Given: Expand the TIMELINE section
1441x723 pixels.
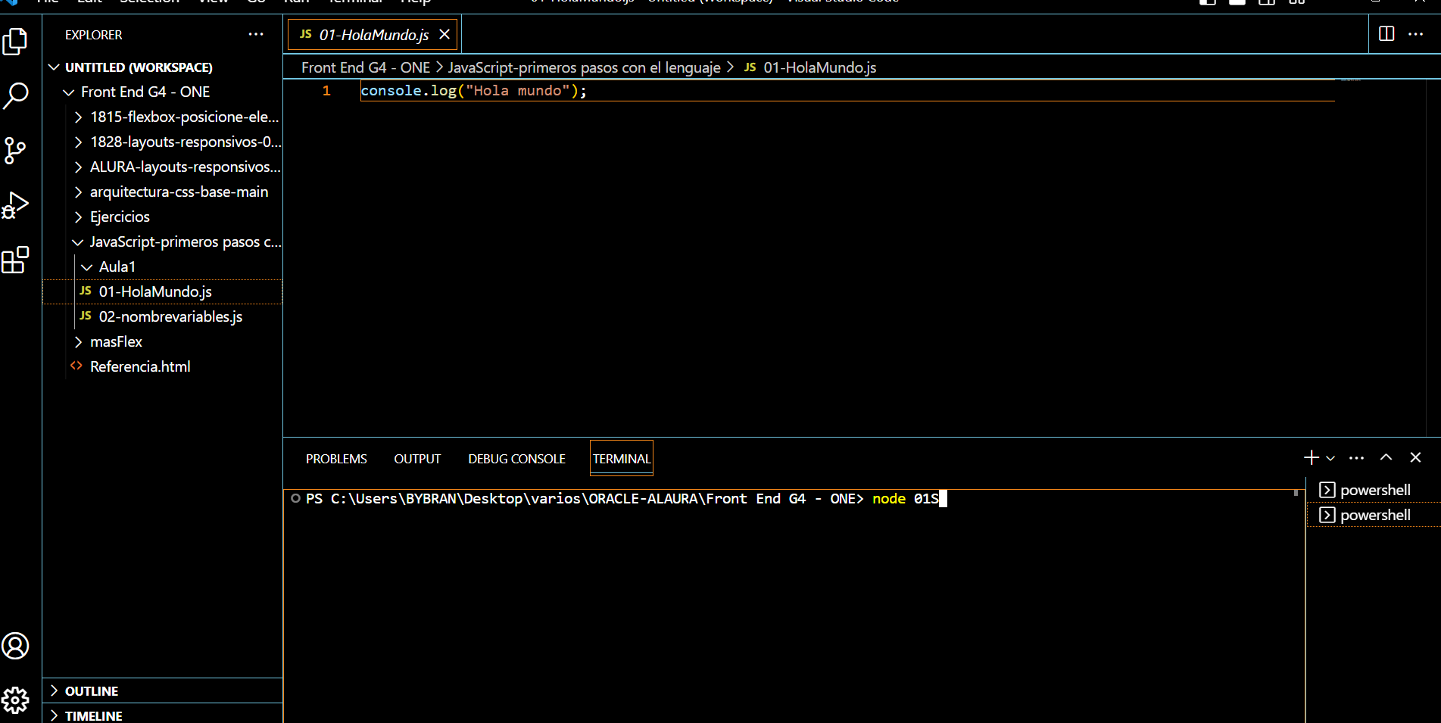Looking at the screenshot, I should 54,715.
